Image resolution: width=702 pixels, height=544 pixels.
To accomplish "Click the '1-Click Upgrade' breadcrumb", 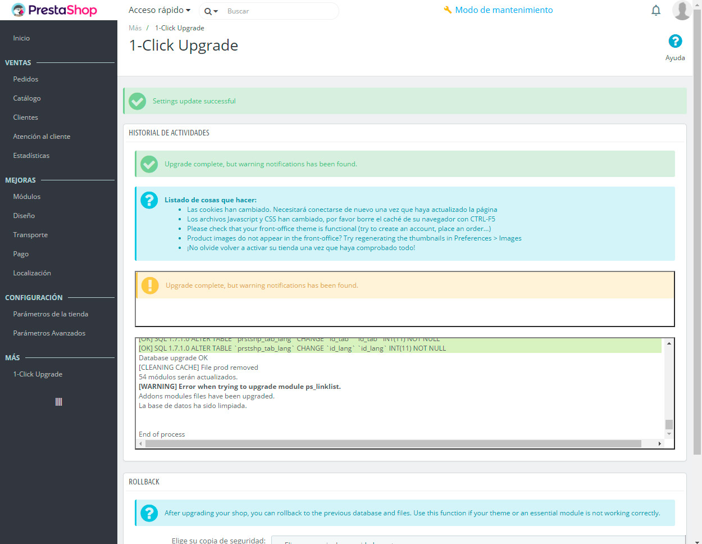I will (180, 28).
